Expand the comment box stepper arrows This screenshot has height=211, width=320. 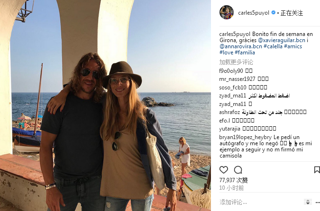(x=308, y=202)
